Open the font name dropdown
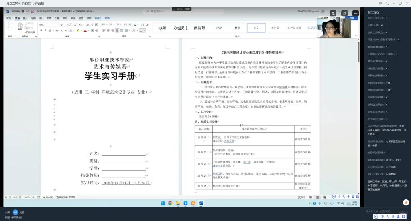 pos(48,25)
